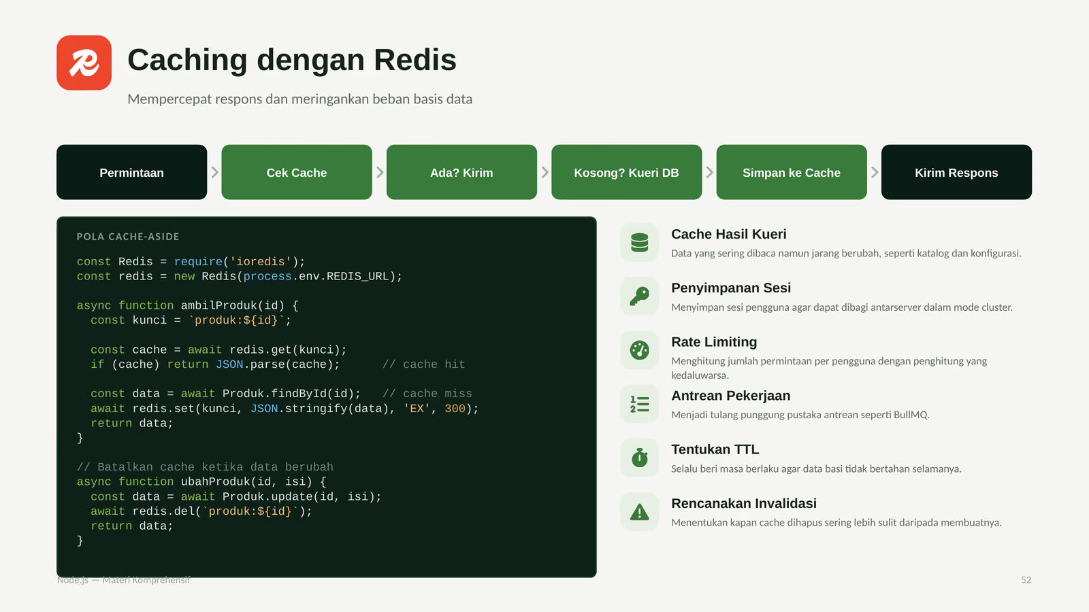Image resolution: width=1089 pixels, height=612 pixels.
Task: Select the Kosong? Kueri DB step box
Action: (x=626, y=172)
